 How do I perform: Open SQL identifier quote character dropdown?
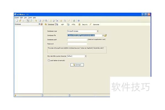coord(86,56)
